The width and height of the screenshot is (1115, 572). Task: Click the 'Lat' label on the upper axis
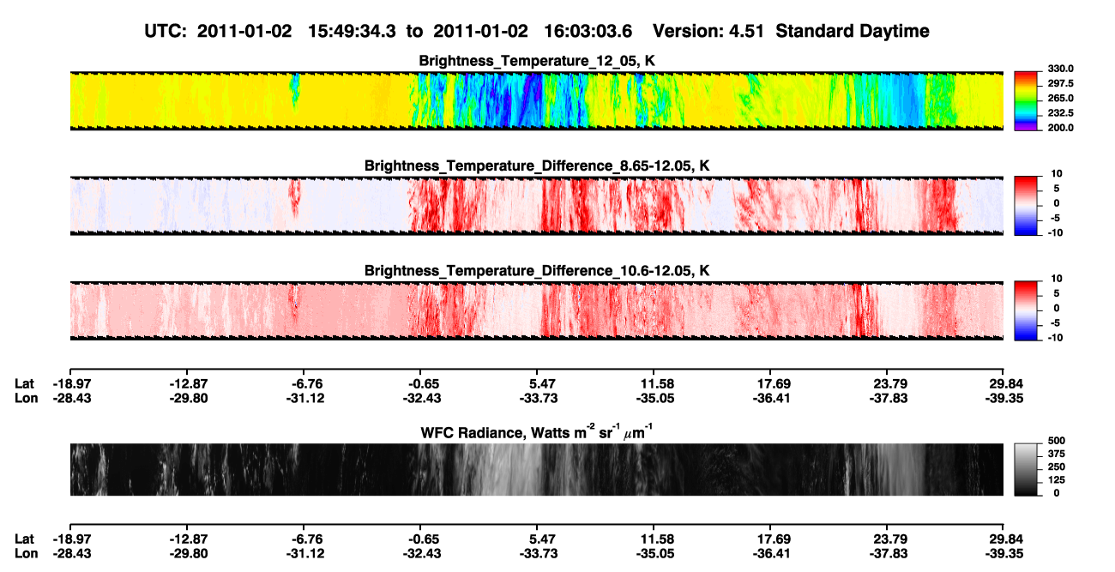coord(25,383)
